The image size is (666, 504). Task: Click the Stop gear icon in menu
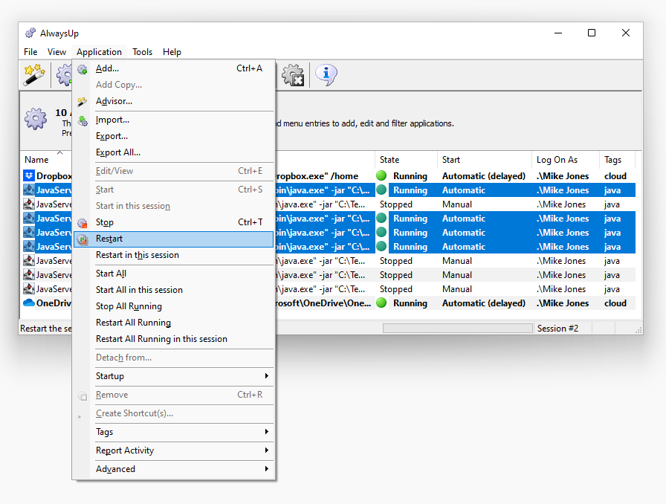pyautogui.click(x=83, y=222)
